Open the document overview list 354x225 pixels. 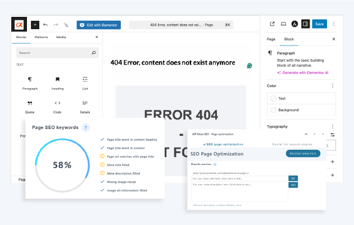(66, 25)
